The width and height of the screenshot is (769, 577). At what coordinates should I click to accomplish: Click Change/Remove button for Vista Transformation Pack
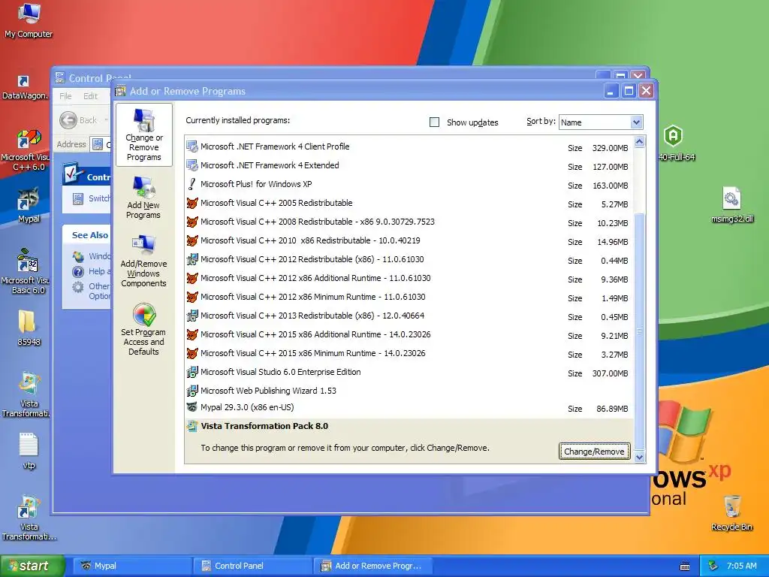[595, 452]
